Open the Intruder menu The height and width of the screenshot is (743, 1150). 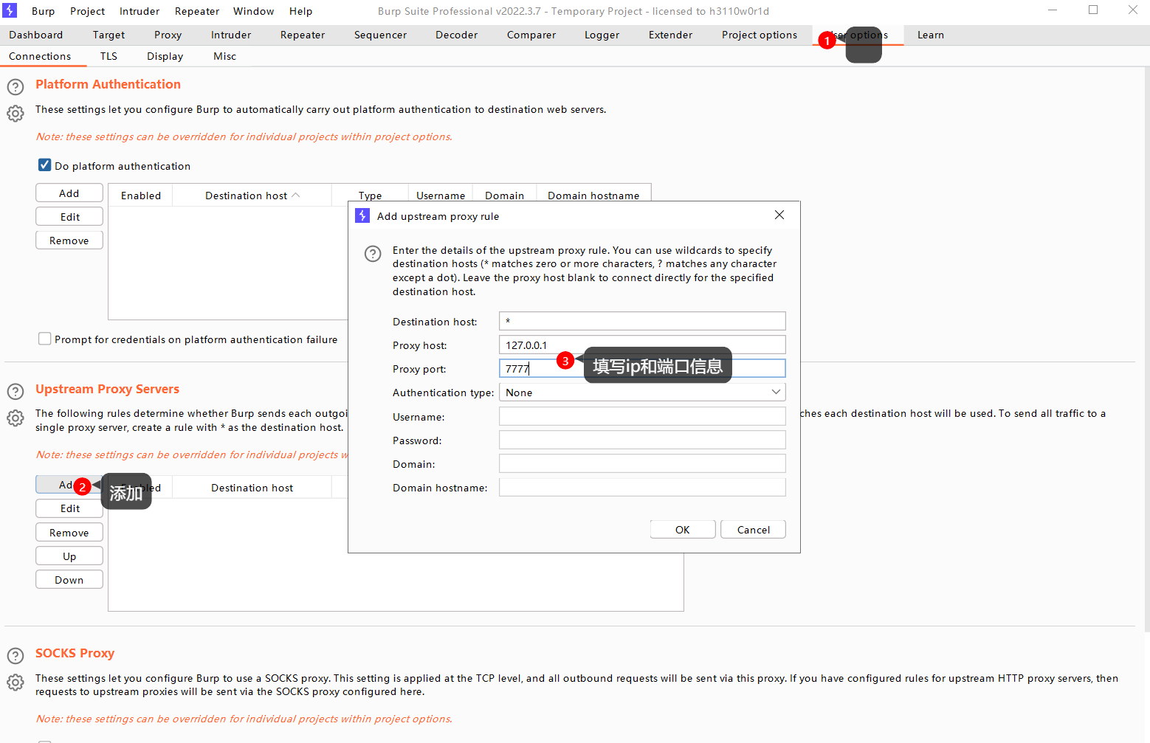pyautogui.click(x=140, y=11)
